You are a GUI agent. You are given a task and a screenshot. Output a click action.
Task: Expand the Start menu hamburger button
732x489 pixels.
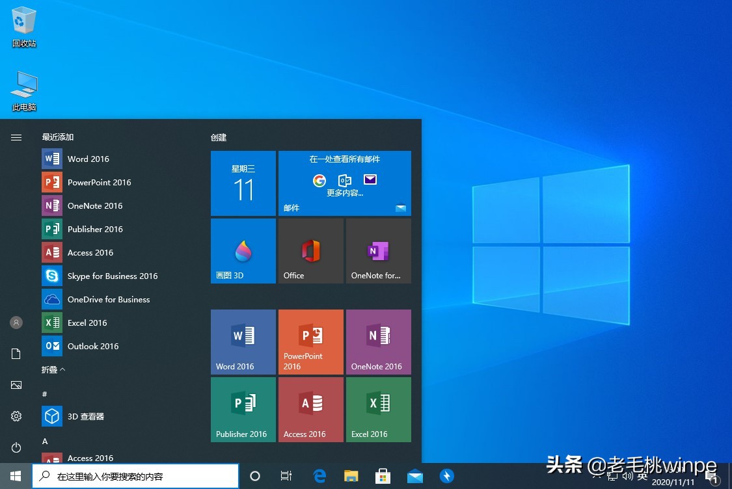pos(16,137)
